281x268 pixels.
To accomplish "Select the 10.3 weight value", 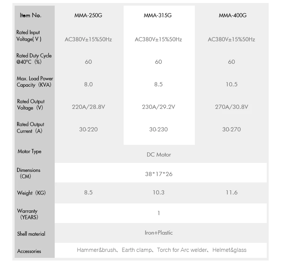I will pos(158,193).
